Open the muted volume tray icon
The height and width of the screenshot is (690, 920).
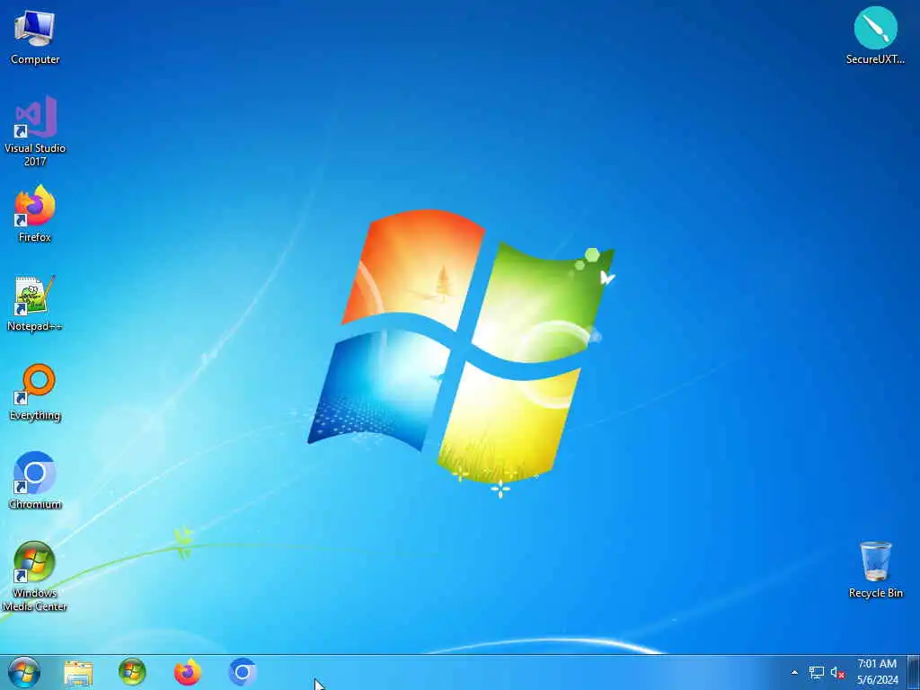837,673
